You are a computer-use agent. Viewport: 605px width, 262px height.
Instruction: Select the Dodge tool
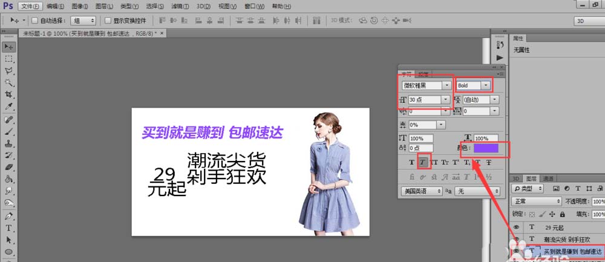tap(8, 203)
